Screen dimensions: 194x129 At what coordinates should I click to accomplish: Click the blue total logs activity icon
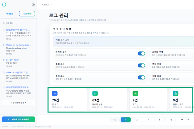tap(55, 94)
